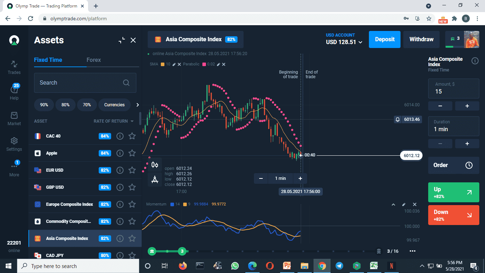Sort by Rate of Return dropdown
The height and width of the screenshot is (273, 485).
114,121
